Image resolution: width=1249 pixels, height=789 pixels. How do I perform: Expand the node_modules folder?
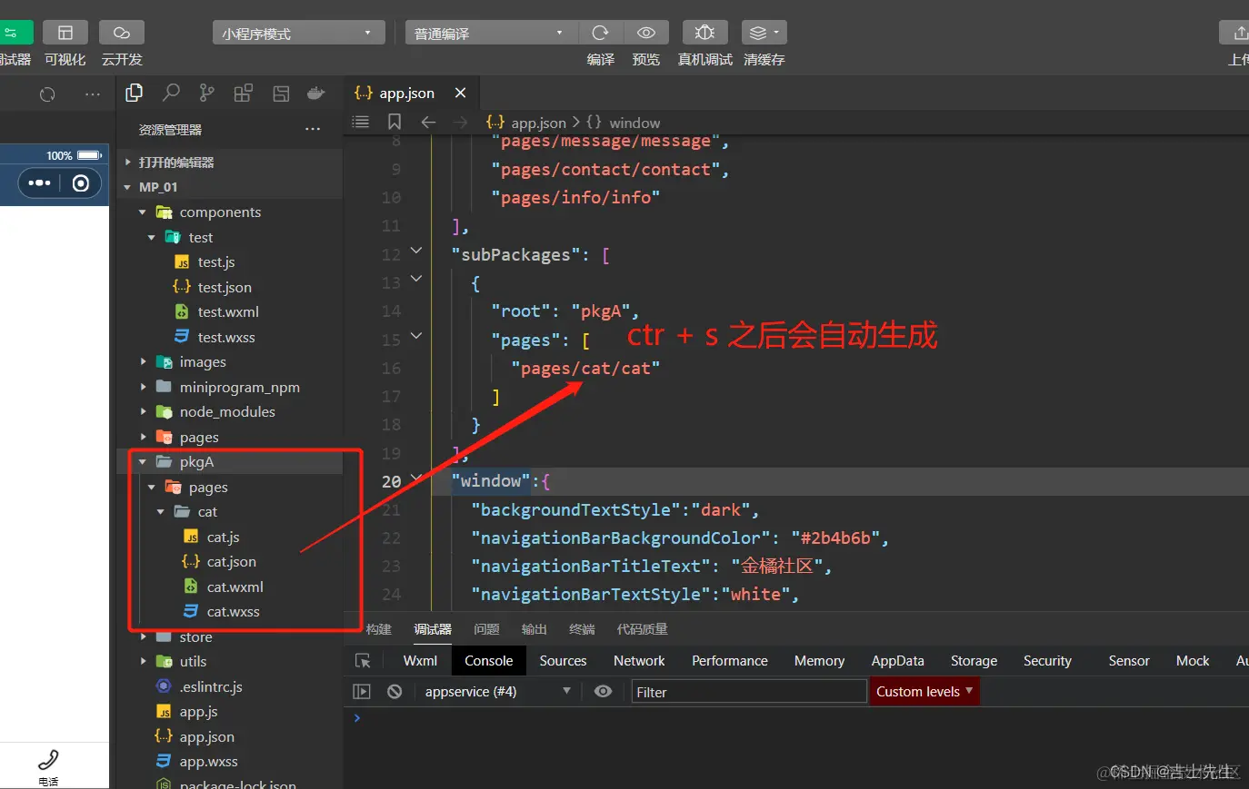(x=143, y=412)
